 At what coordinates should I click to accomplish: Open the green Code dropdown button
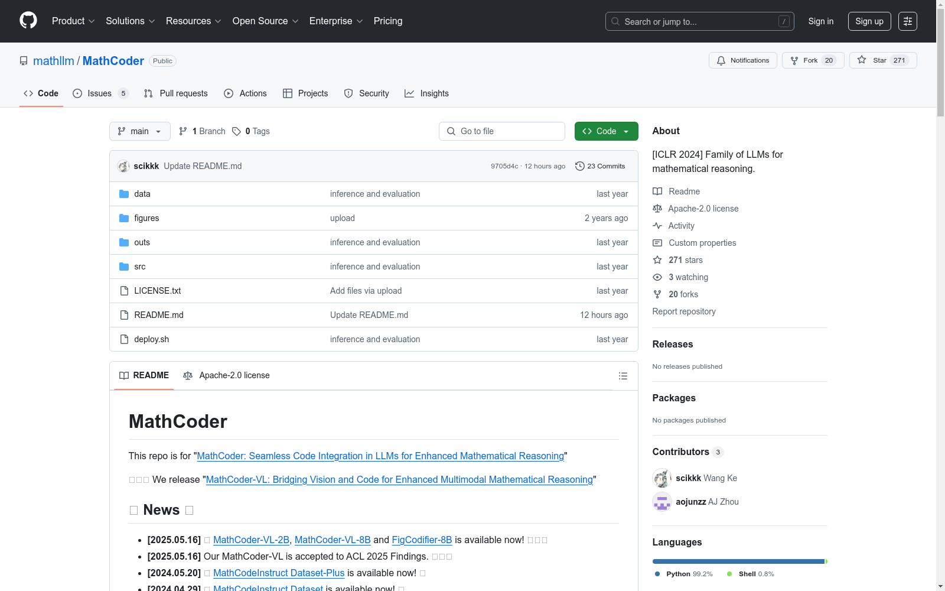pyautogui.click(x=606, y=131)
